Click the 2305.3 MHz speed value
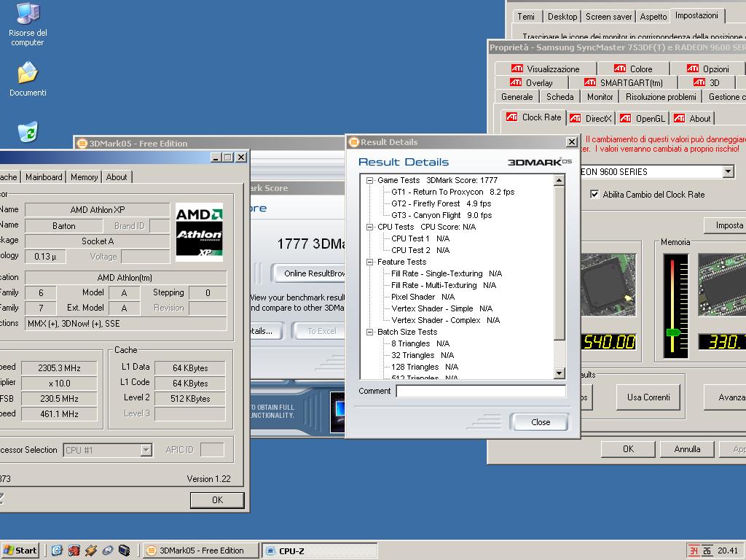 coord(60,368)
